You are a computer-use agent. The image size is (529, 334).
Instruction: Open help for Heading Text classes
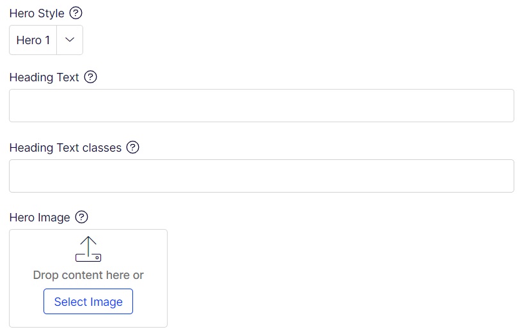click(x=132, y=148)
